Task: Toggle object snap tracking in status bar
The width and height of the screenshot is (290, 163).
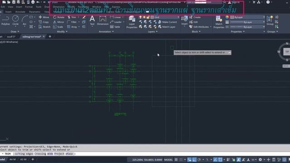Action: [x=215, y=160]
